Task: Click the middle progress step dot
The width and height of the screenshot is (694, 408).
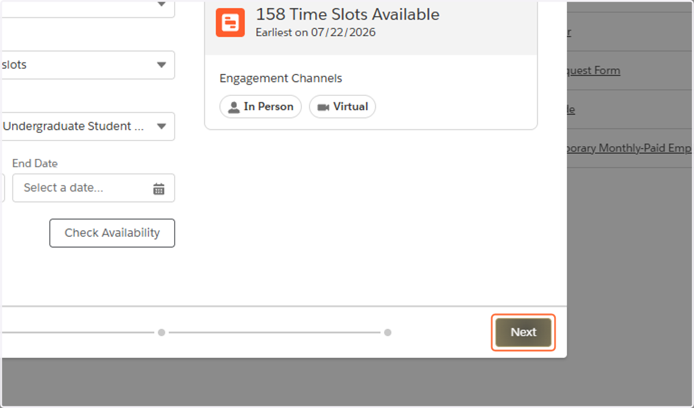Action: 161,332
